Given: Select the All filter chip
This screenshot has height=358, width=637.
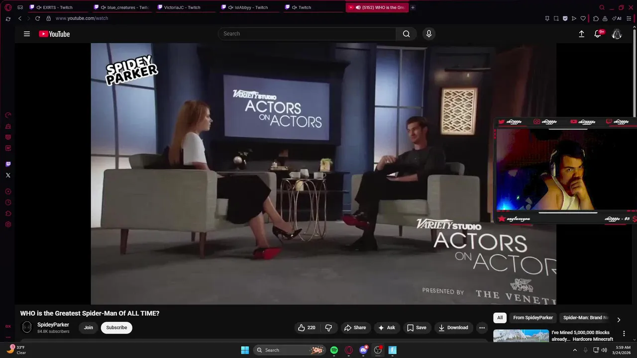Looking at the screenshot, I should coord(500,318).
